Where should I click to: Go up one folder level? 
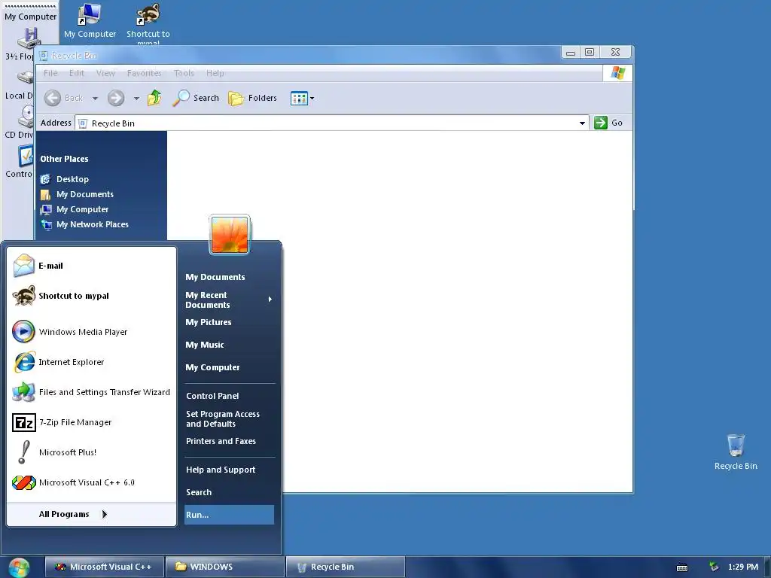(154, 98)
